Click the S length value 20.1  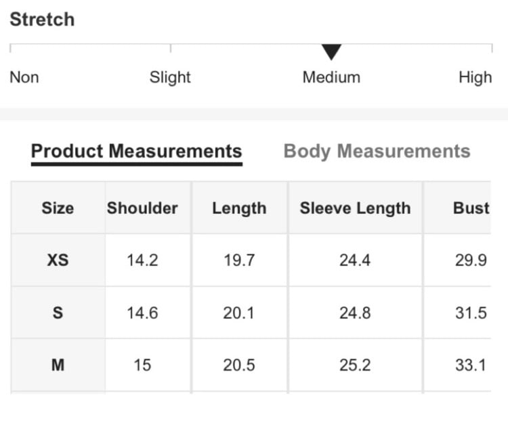point(239,313)
